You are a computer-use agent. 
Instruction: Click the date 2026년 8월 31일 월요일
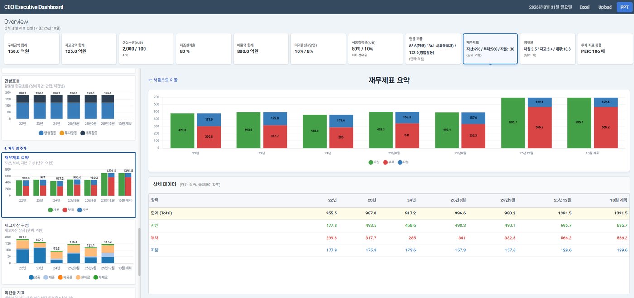click(x=551, y=7)
